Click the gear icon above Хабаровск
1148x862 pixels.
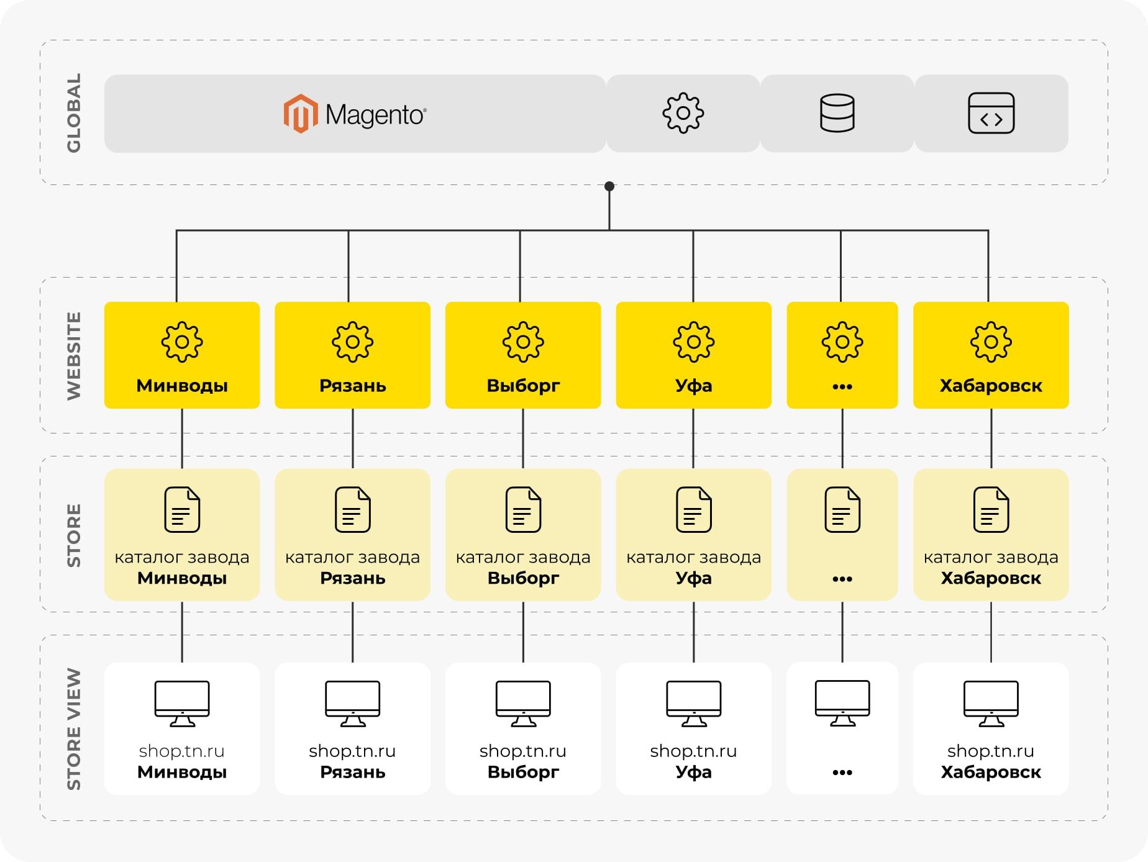(991, 342)
